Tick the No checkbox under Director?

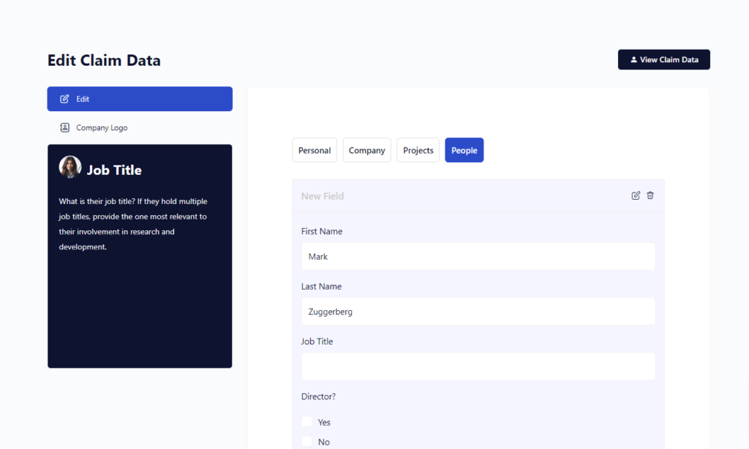pyautogui.click(x=307, y=442)
